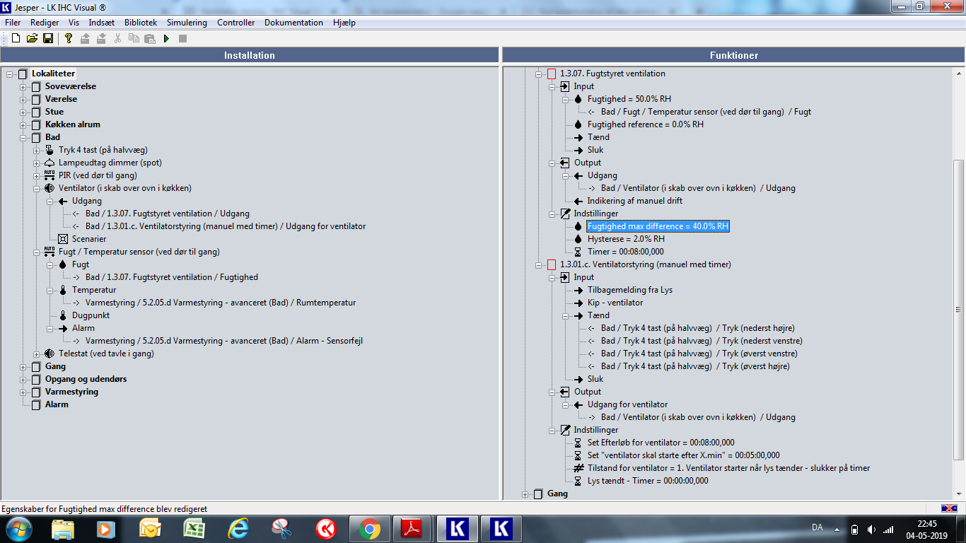Open the Simulering menu
The width and height of the screenshot is (966, 543).
pos(187,23)
